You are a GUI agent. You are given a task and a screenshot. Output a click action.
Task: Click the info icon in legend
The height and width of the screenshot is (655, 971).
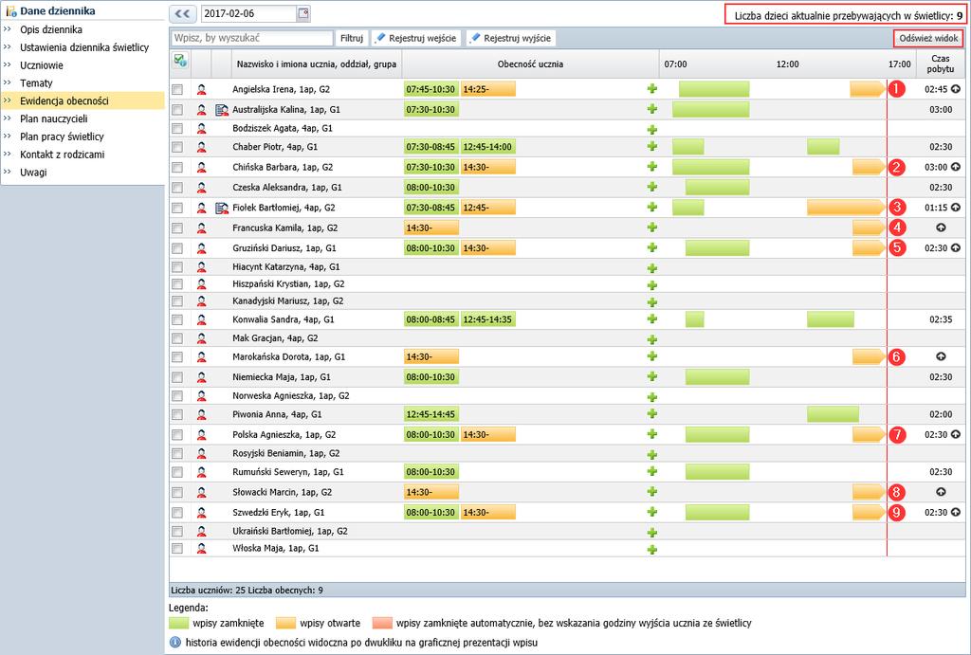point(175,642)
